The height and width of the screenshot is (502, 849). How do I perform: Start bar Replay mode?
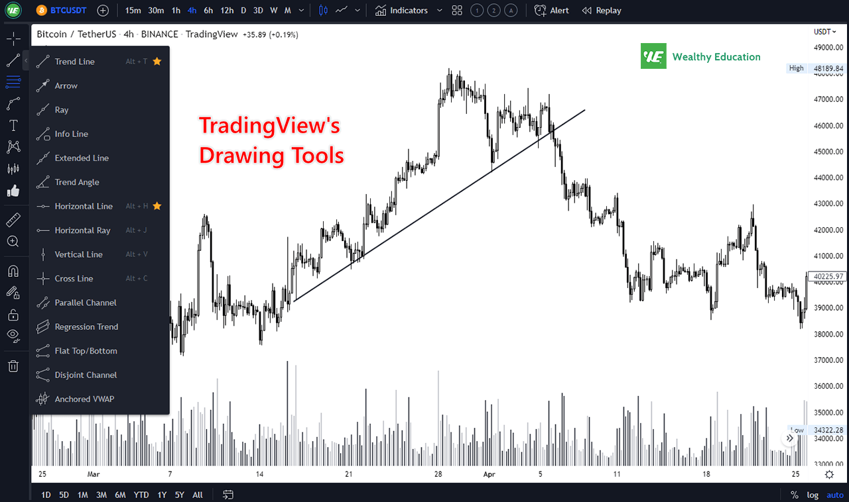[x=602, y=11]
